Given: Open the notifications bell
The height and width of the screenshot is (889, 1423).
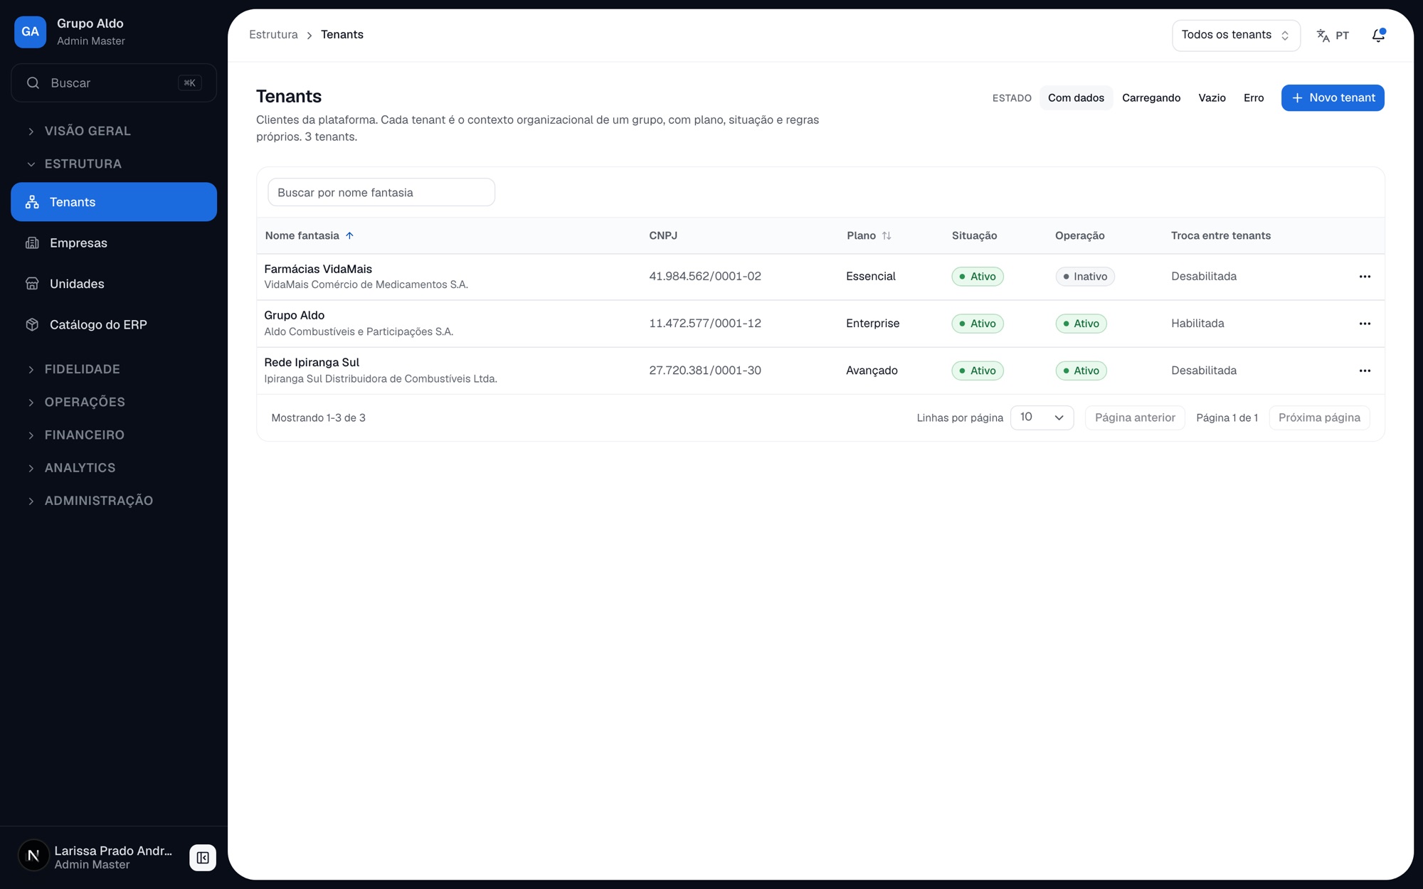Looking at the screenshot, I should 1378,36.
